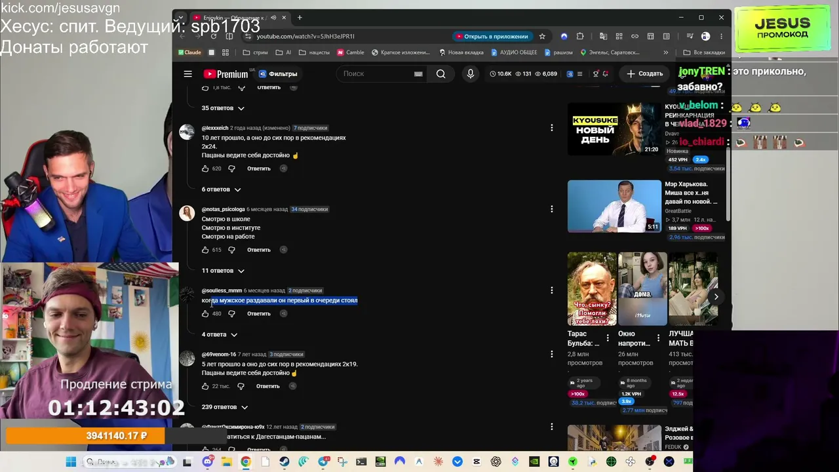Bookmark this page with the star icon
The height and width of the screenshot is (472, 839).
542,37
